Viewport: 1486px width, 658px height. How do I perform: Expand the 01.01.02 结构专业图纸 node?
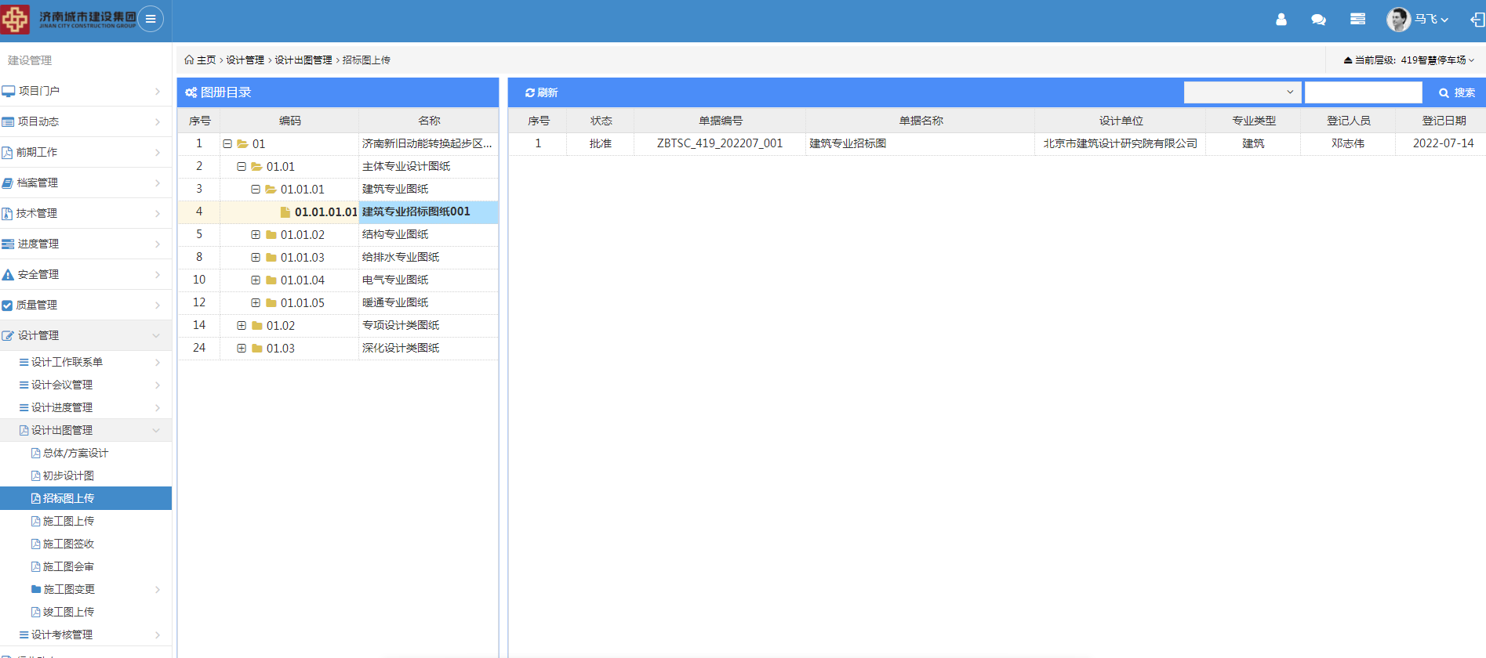coord(256,235)
